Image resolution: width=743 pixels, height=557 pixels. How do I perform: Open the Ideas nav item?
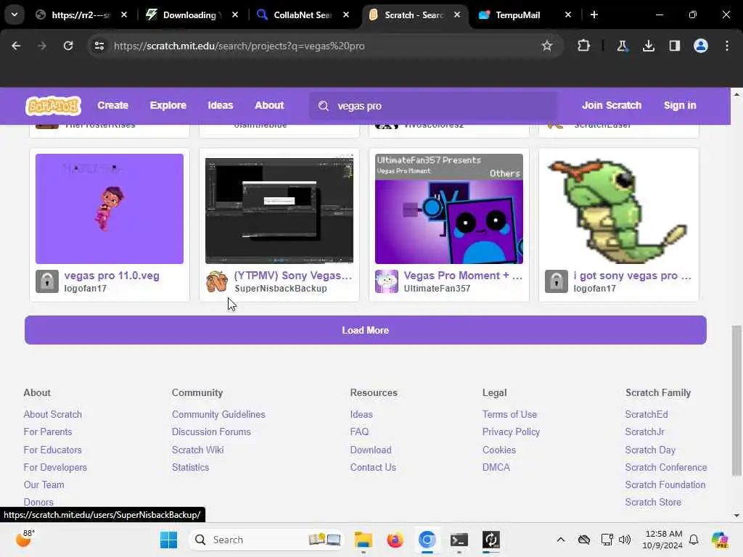click(221, 106)
